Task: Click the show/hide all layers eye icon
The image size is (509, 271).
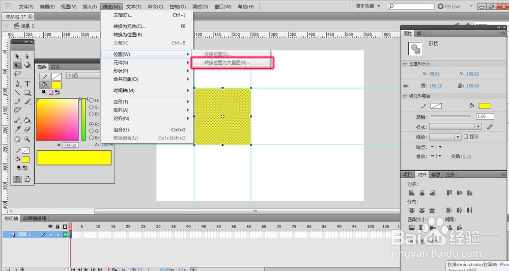Action: (50, 226)
